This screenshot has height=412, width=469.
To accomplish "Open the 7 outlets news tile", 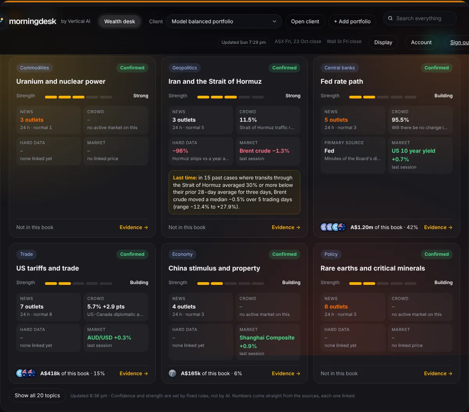I will 48,306.
